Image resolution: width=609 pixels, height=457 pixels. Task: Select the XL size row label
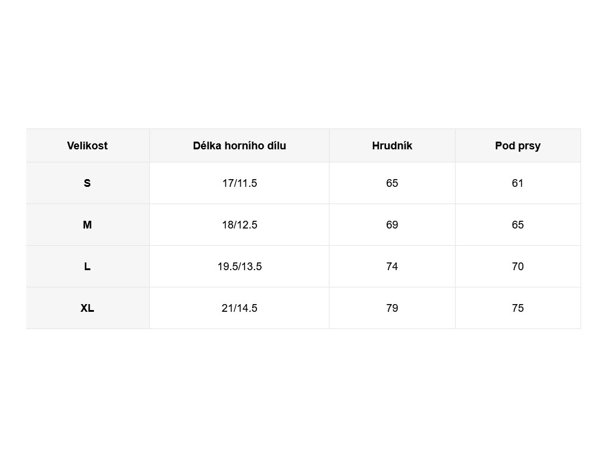(87, 308)
